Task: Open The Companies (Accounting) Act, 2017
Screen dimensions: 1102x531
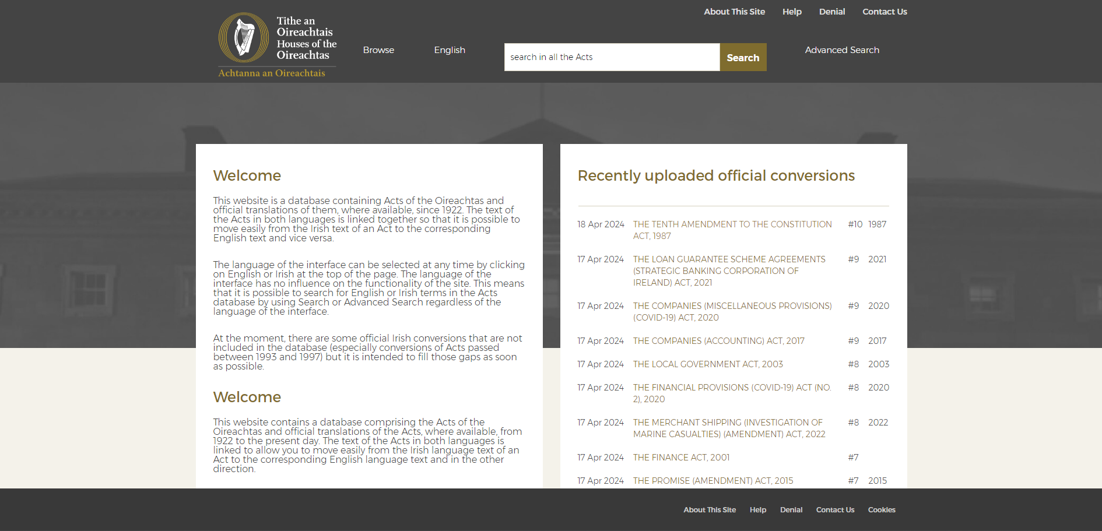Action: click(718, 341)
